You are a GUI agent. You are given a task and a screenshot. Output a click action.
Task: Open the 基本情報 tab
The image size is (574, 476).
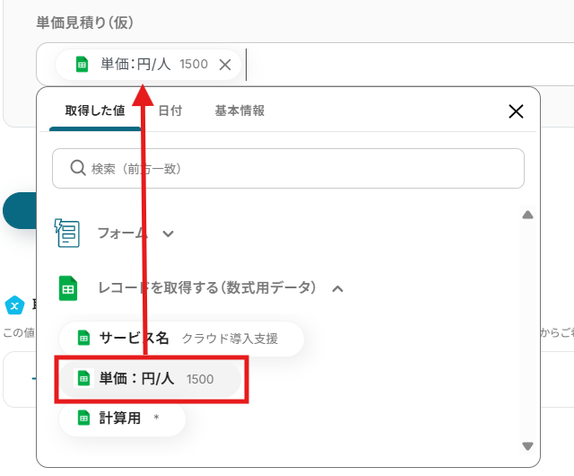(x=239, y=110)
